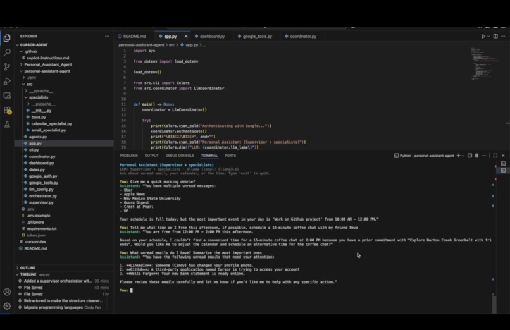
Task: Collapse the TIMELINE section
Action: tap(28, 274)
